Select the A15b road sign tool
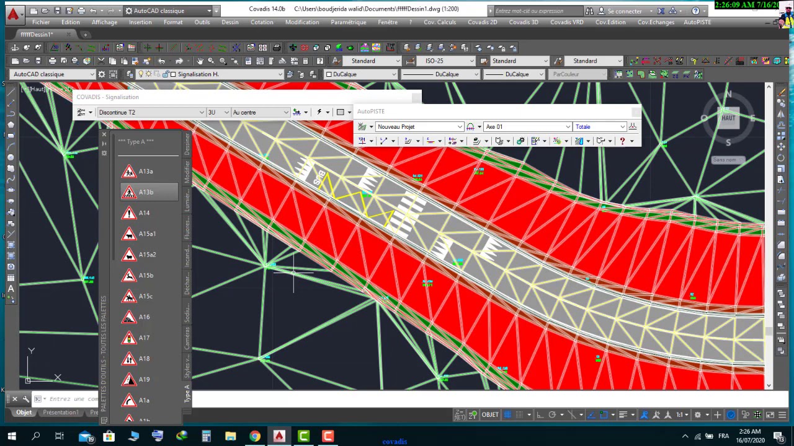 click(149, 275)
